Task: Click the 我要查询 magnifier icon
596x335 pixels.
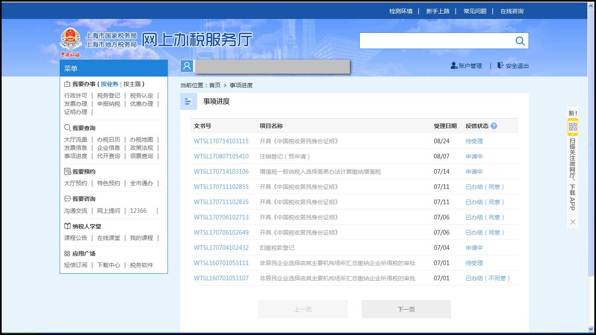Action: pyautogui.click(x=67, y=128)
